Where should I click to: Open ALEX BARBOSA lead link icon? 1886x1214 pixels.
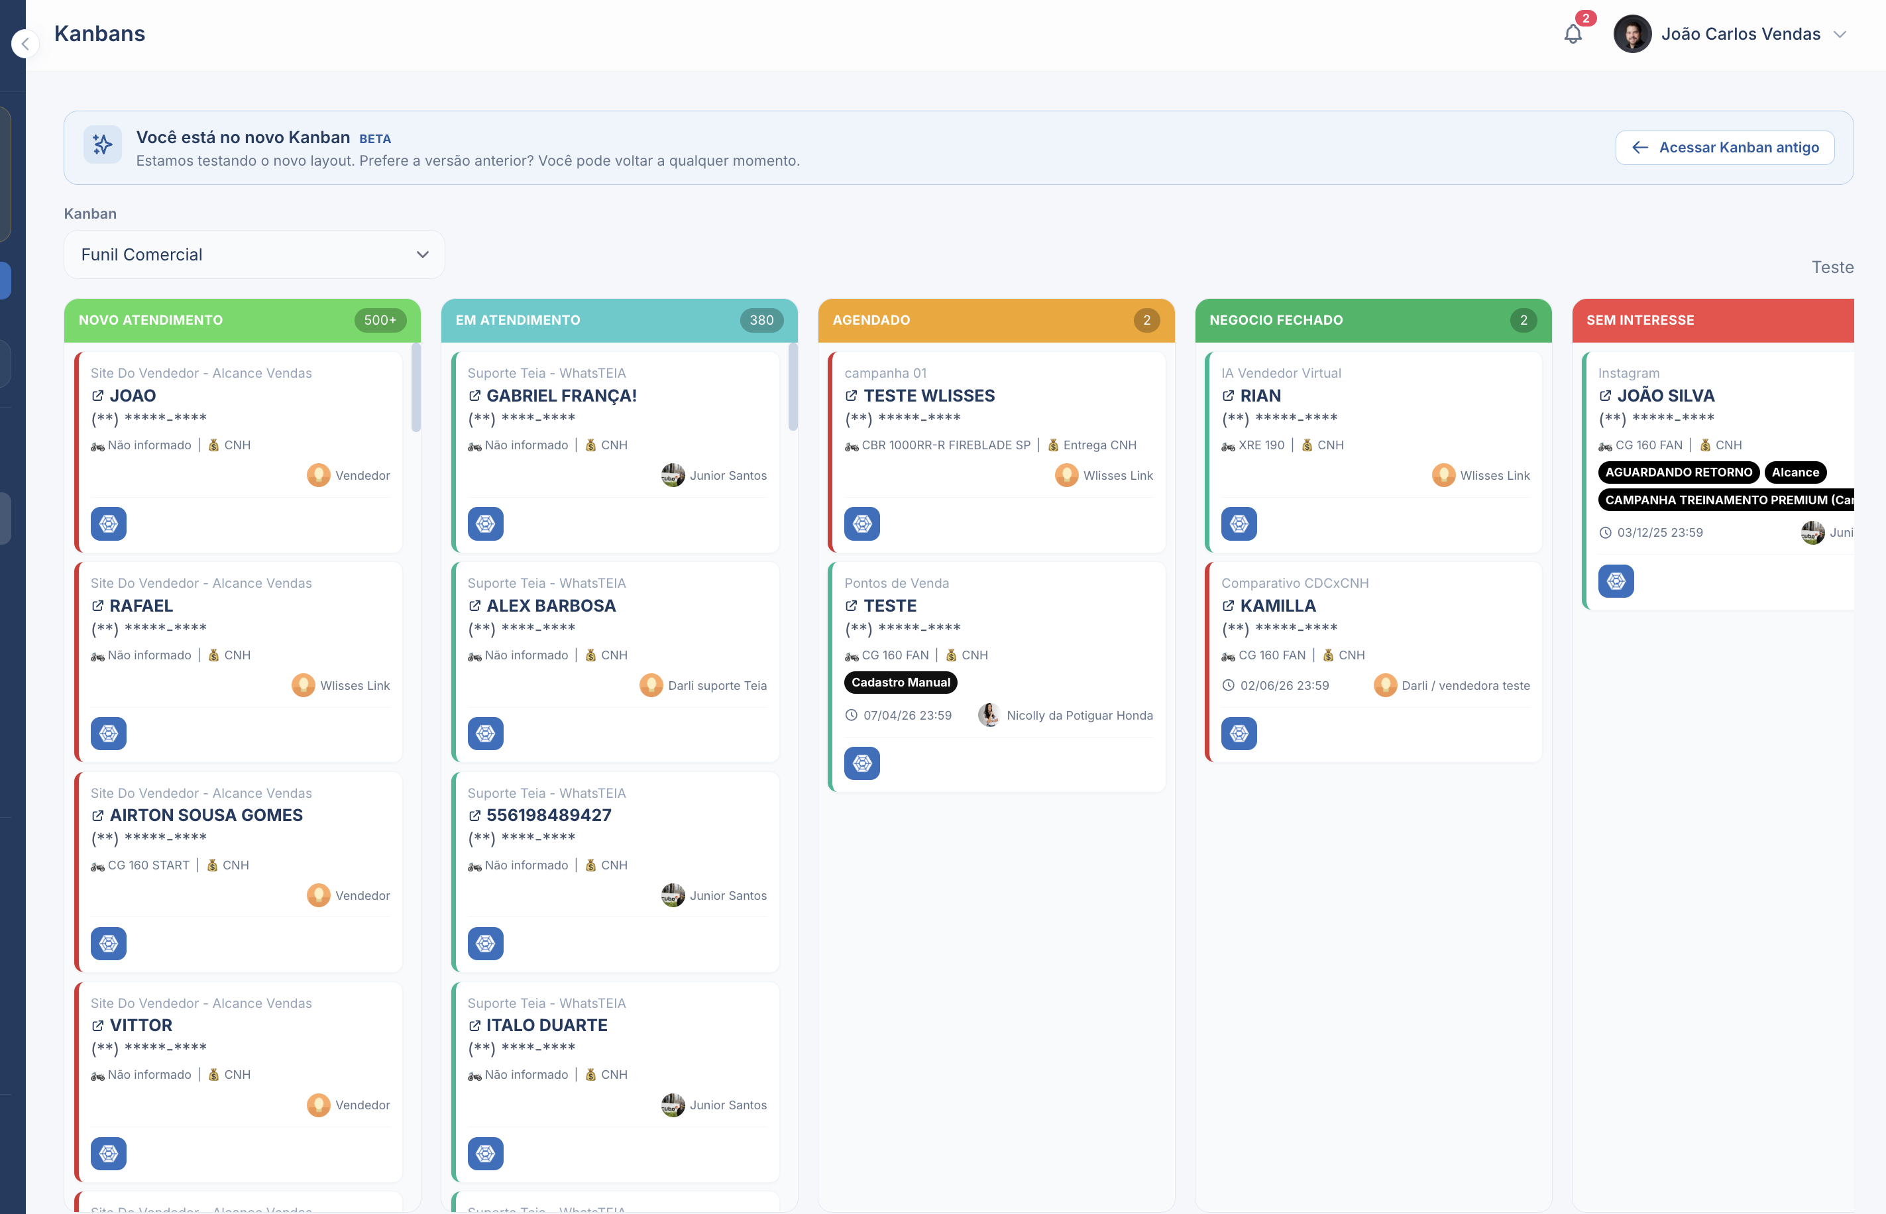[474, 606]
